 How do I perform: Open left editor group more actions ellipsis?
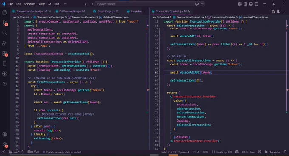(x=144, y=11)
